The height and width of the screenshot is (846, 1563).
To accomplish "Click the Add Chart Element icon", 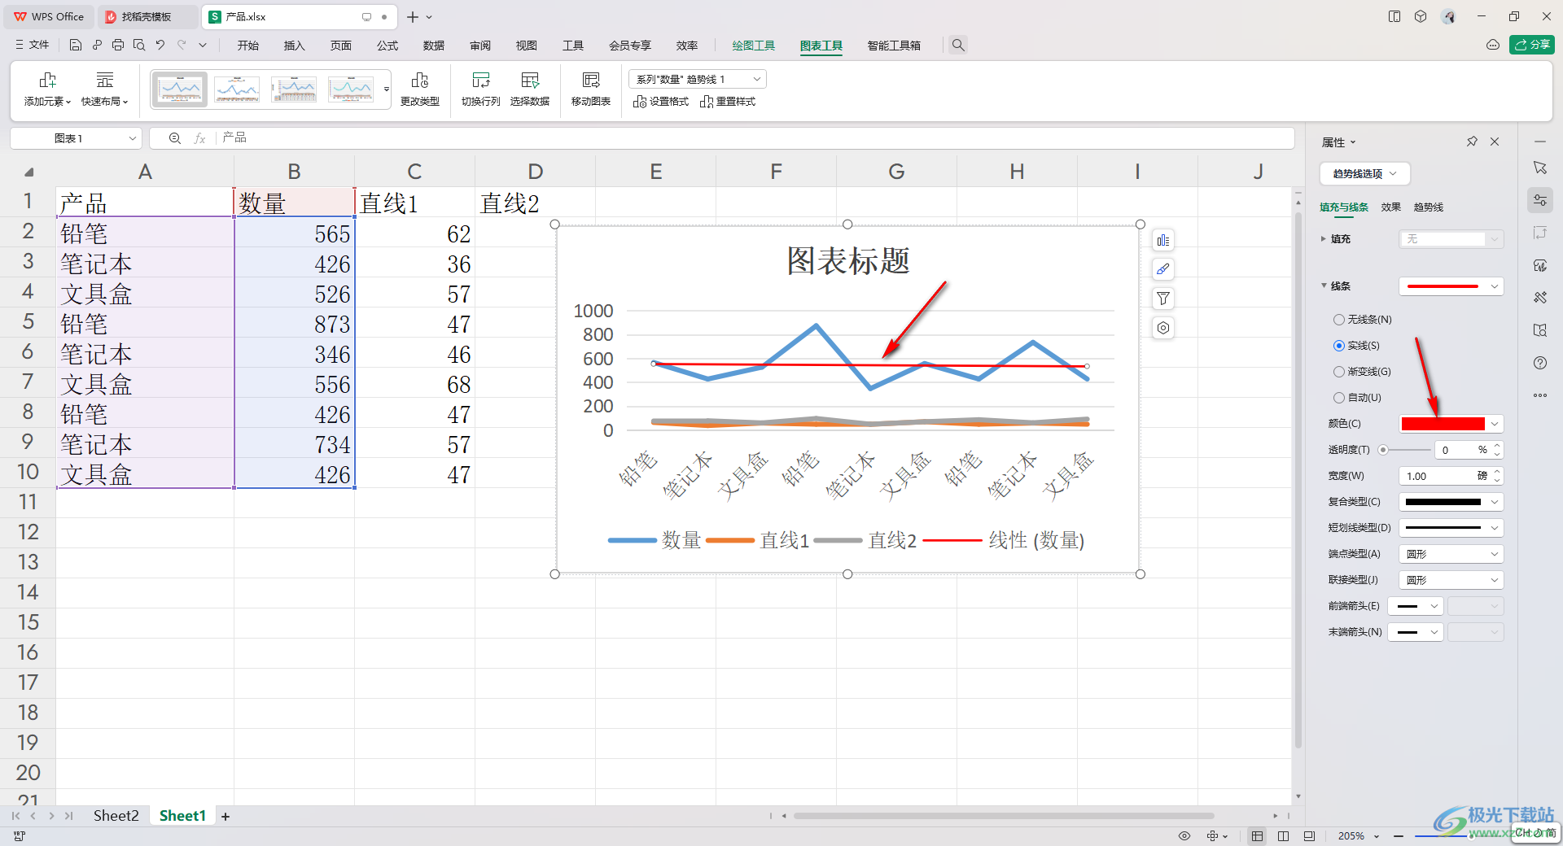I will (x=47, y=81).
